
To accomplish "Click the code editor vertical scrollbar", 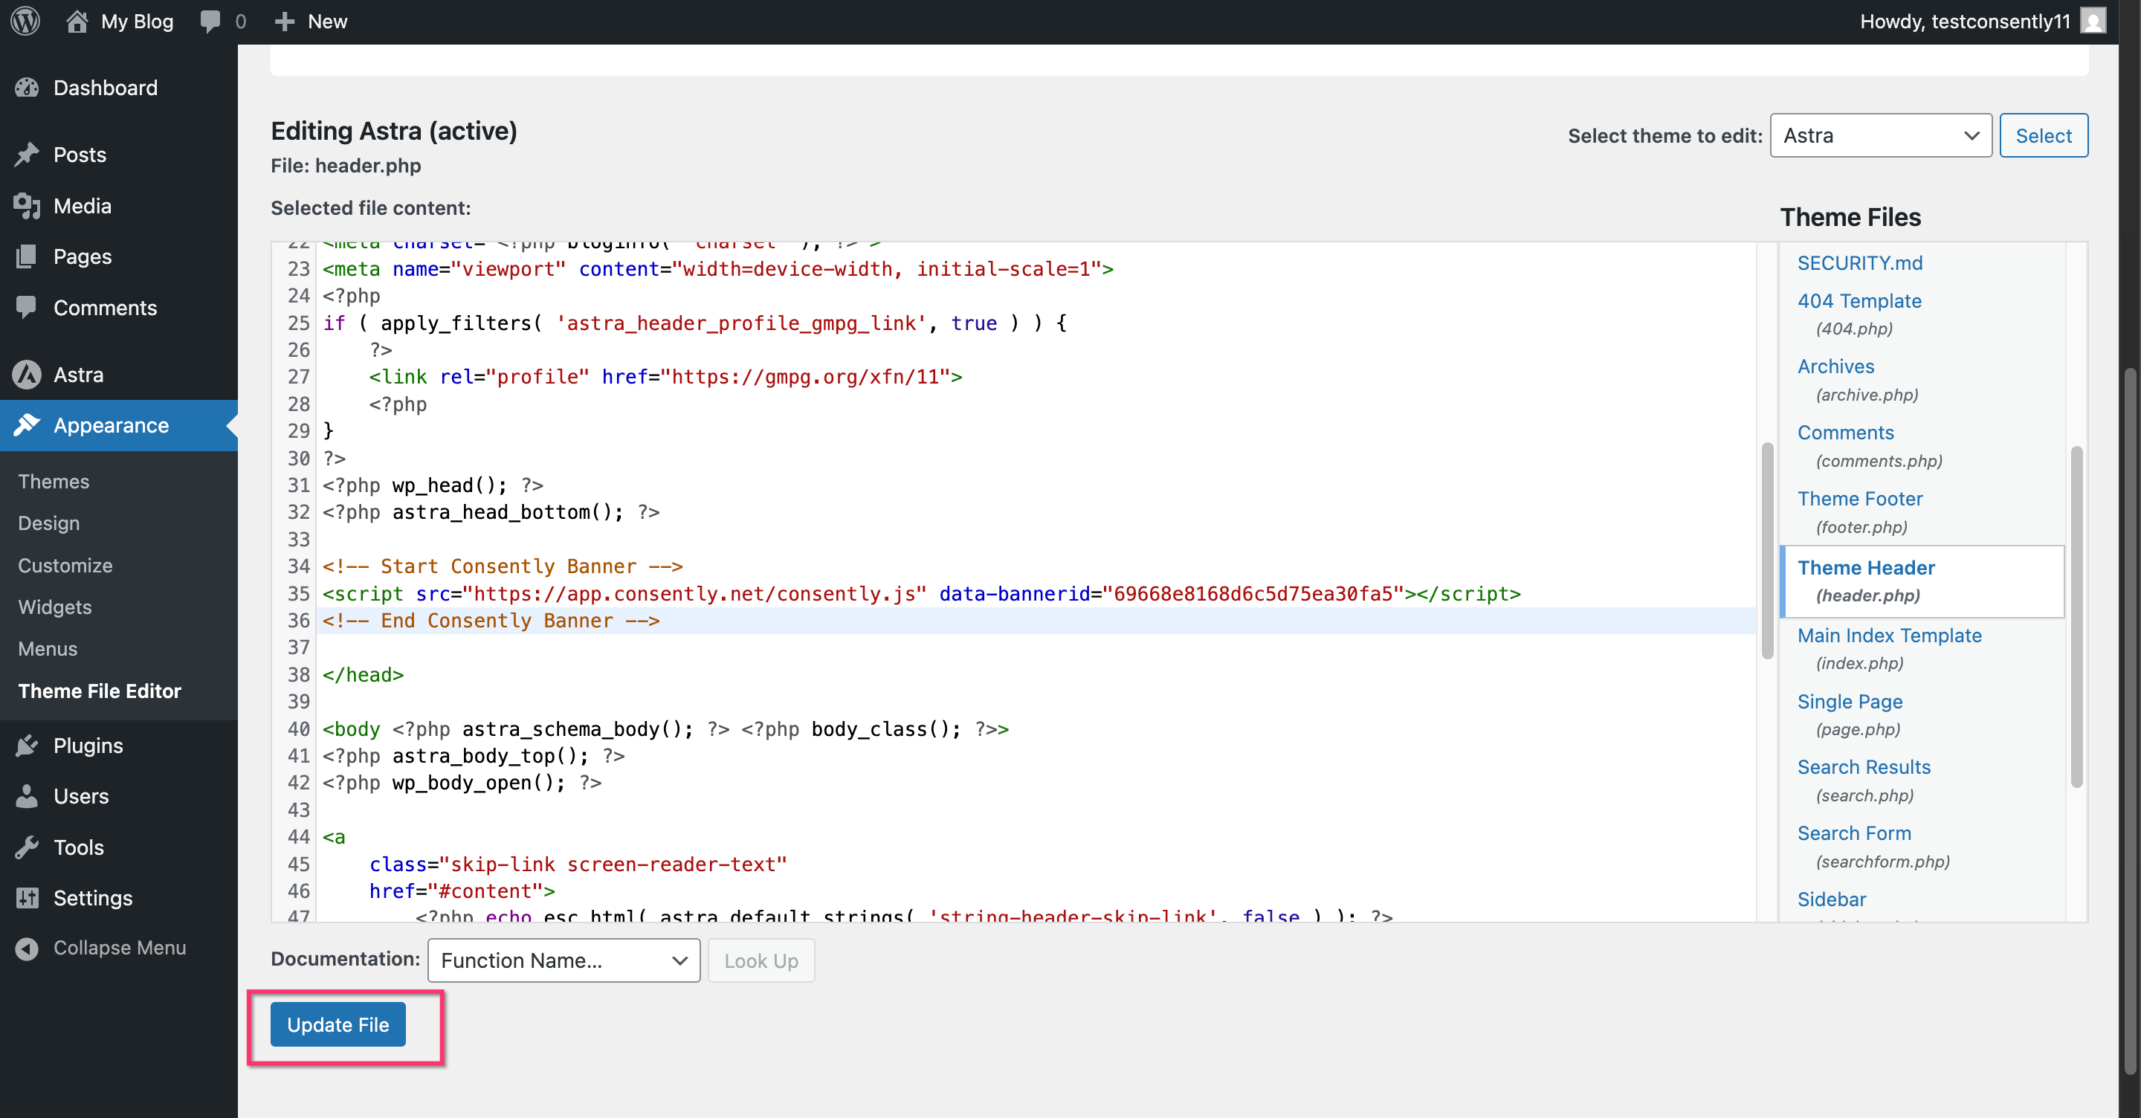I will 1766,549.
